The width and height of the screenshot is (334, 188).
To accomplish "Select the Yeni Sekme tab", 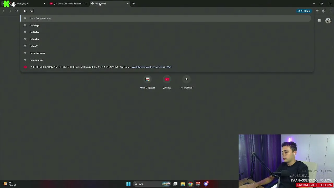I will coord(110,4).
